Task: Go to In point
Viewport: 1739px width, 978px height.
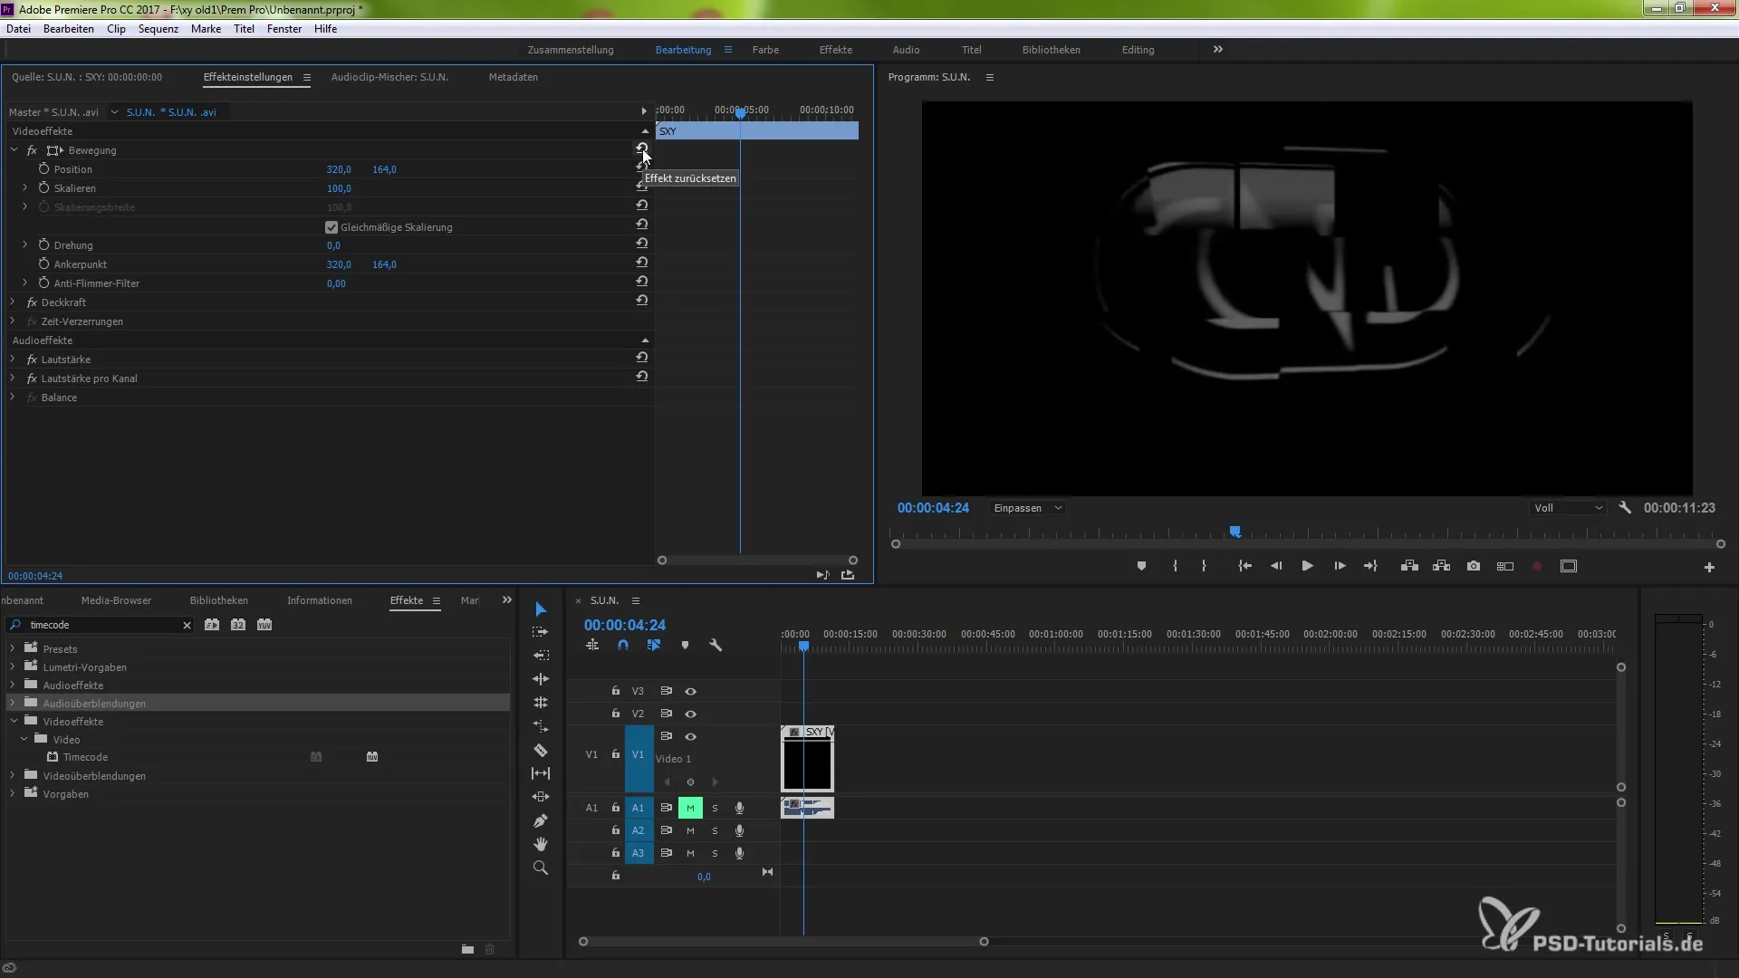Action: (x=1245, y=566)
